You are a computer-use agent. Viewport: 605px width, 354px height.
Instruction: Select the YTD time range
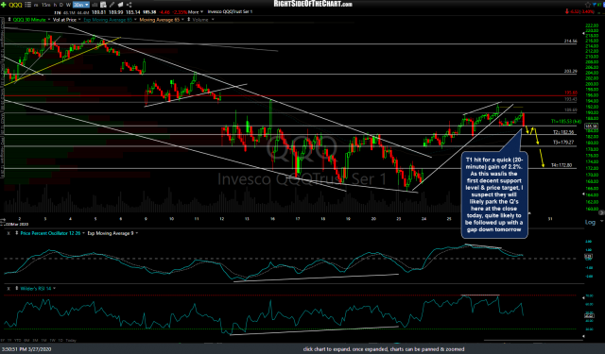[x=18, y=341]
